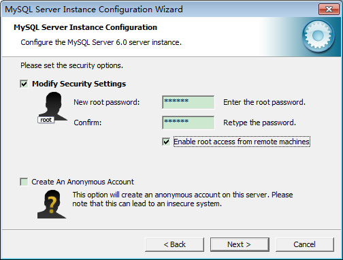Focus the New root password field
Screen dimensions: 343x260
pos(189,102)
